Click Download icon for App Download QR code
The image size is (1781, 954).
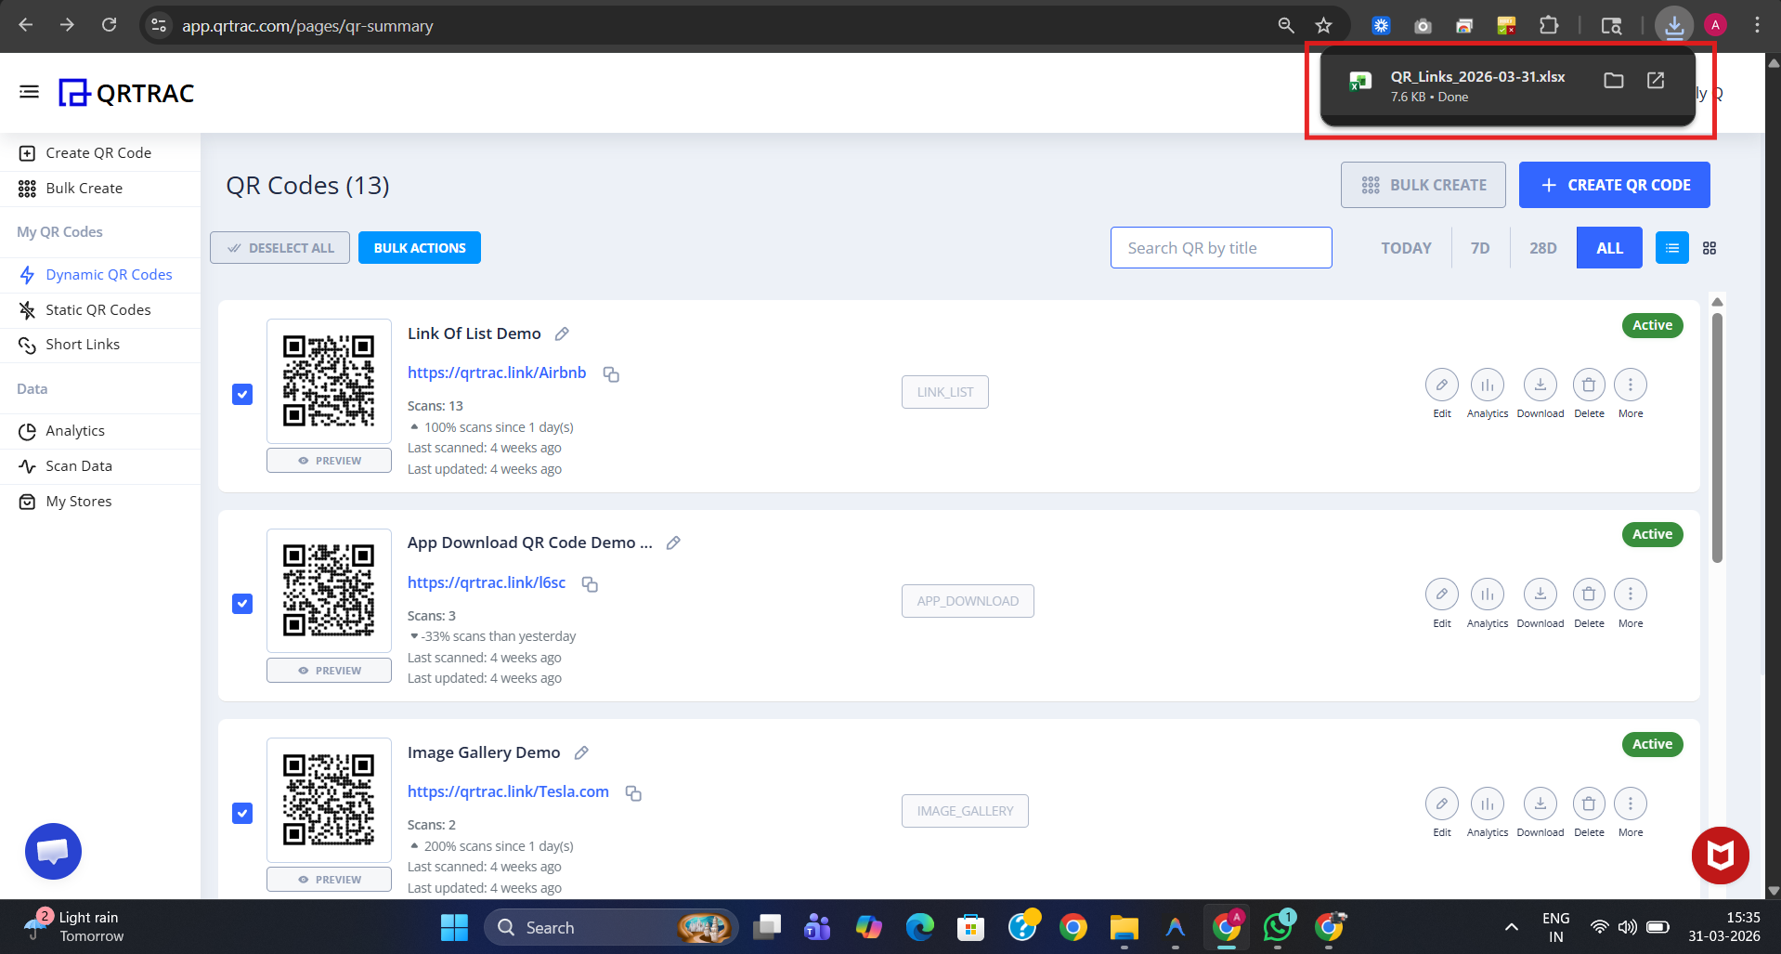[1540, 595]
